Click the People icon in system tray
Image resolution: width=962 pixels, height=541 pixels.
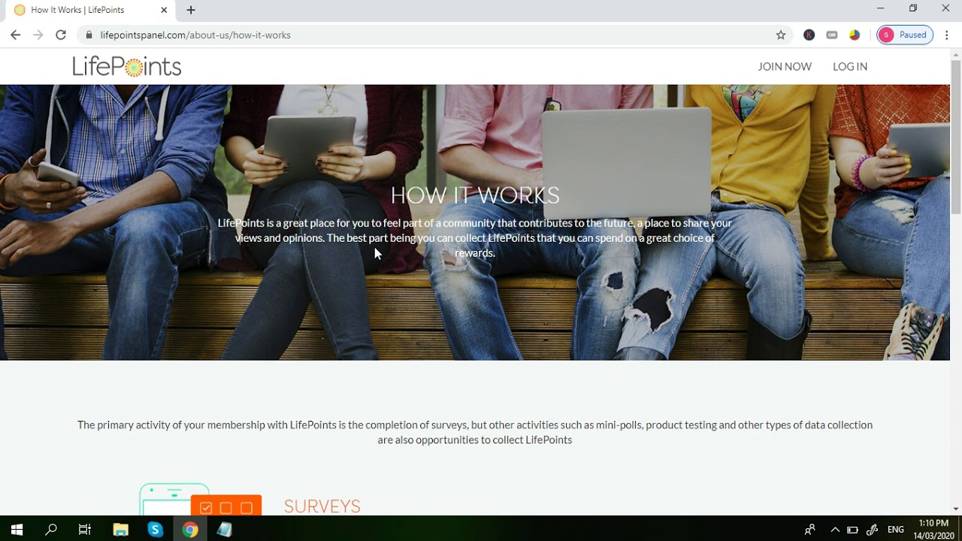[x=809, y=529]
